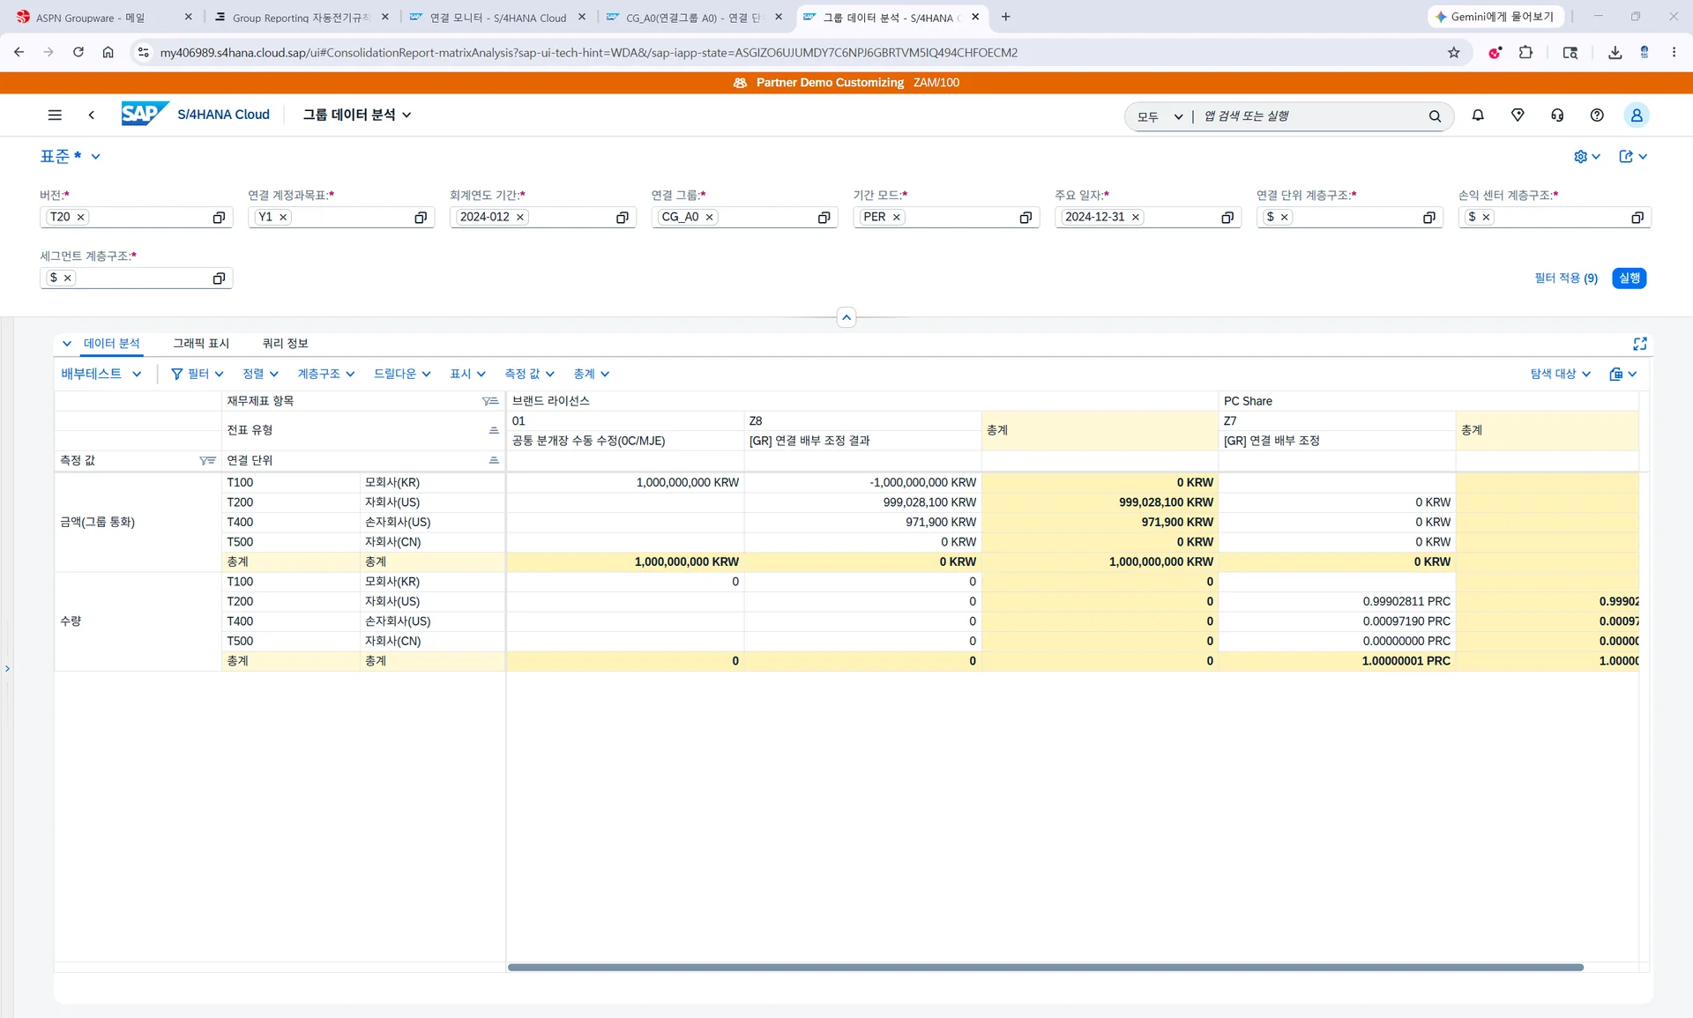Open the 배부테스트 view selector dropdown

101,374
